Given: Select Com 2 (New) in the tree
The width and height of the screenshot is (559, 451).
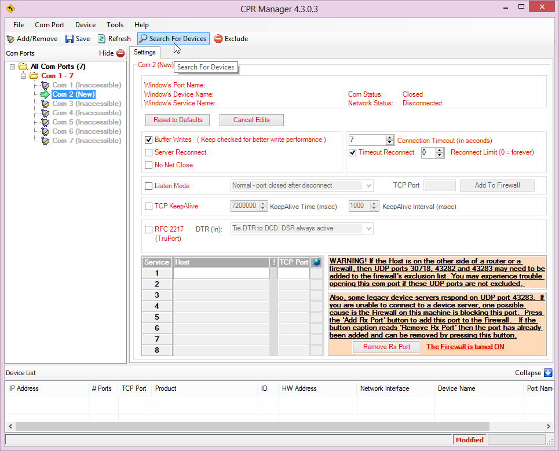Looking at the screenshot, I should click(74, 94).
